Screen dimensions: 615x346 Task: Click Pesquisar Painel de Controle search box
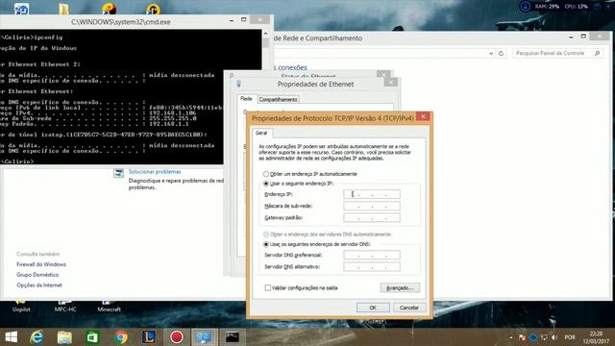557,53
